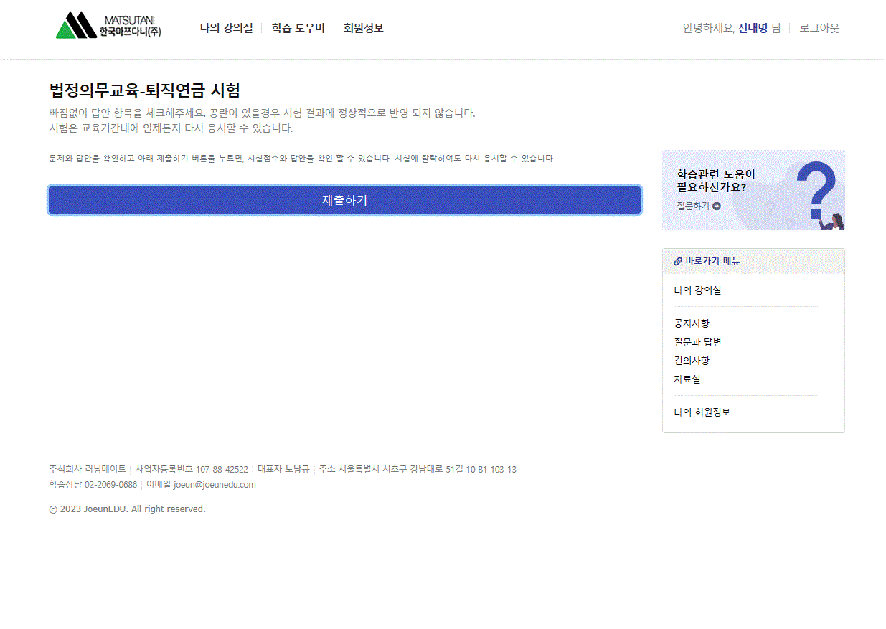
Task: Click the Matsutani triangle logo
Action: pos(76,26)
